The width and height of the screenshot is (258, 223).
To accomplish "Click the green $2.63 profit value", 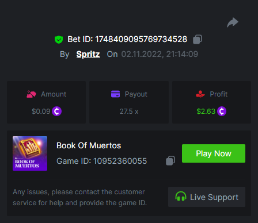I will (x=206, y=111).
